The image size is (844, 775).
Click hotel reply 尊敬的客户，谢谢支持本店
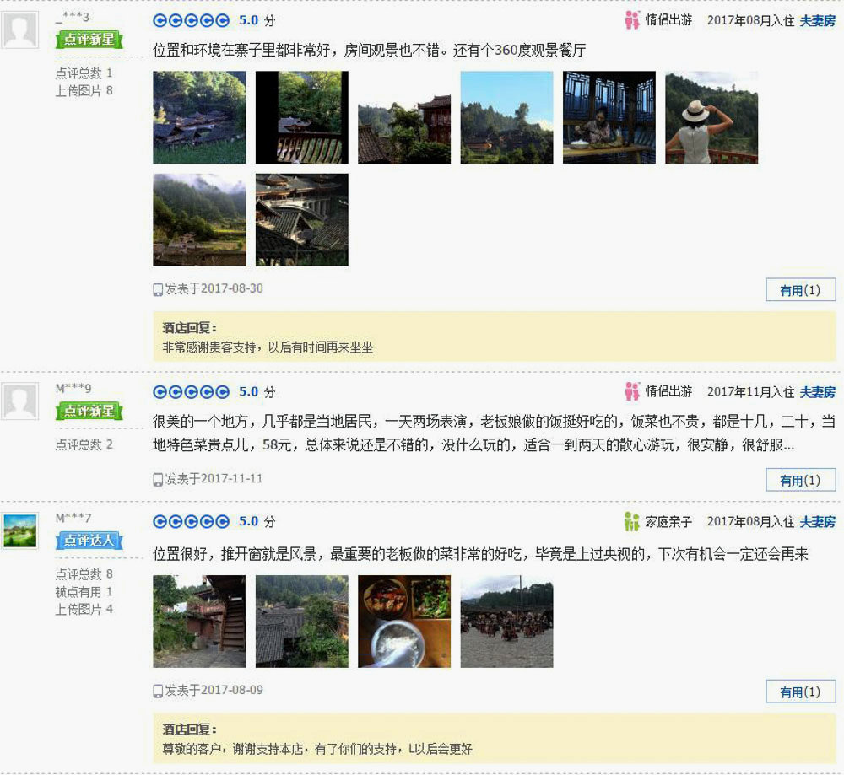317,749
